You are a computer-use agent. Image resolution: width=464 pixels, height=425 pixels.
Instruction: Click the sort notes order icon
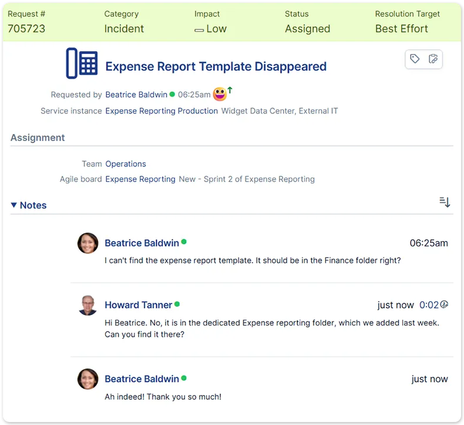[x=445, y=202]
